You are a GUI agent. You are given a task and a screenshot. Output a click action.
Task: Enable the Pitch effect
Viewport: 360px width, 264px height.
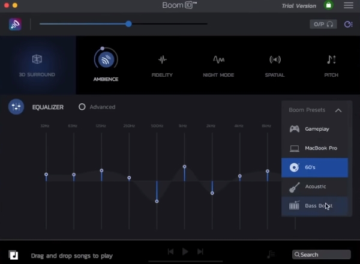pyautogui.click(x=331, y=65)
